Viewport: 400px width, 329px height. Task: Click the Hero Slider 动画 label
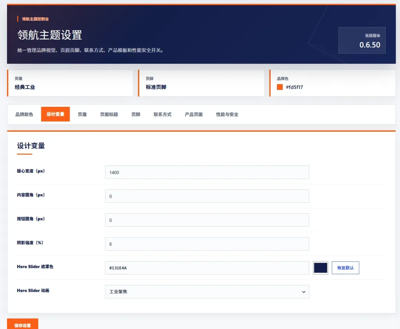click(33, 290)
